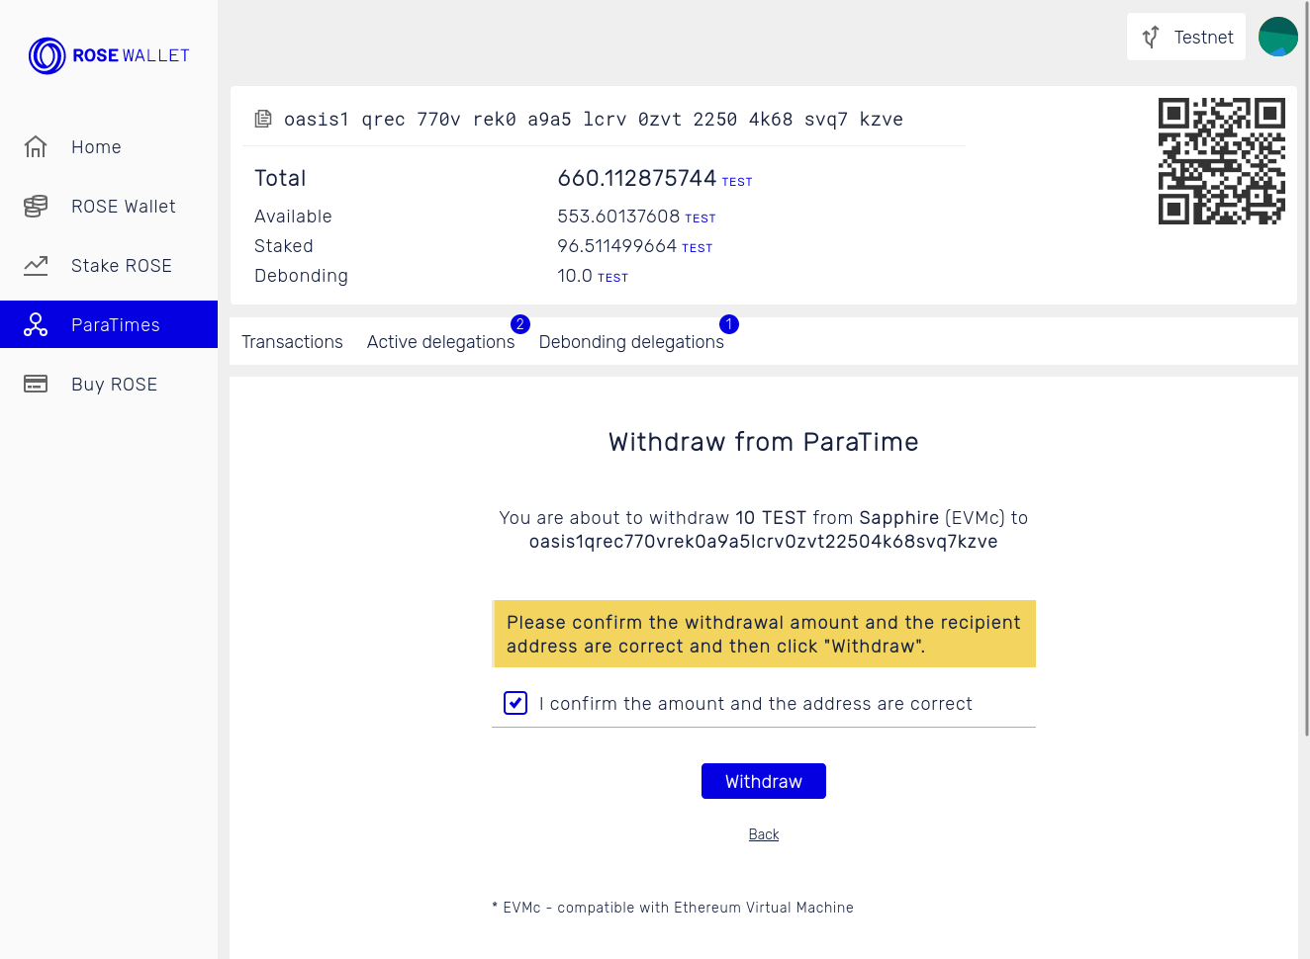Click the network switch icon beside Testnet
This screenshot has width=1310, height=959.
coord(1150,37)
